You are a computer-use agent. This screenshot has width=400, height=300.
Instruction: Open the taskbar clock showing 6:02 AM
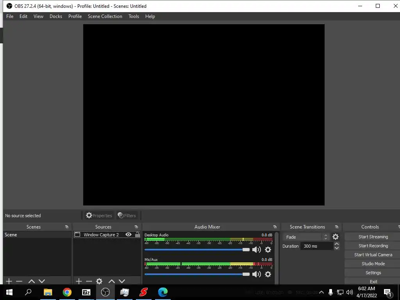[366, 292]
